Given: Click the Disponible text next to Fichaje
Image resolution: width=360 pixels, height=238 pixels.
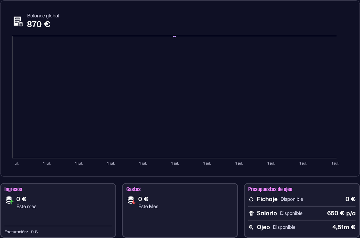Looking at the screenshot, I should (292, 199).
